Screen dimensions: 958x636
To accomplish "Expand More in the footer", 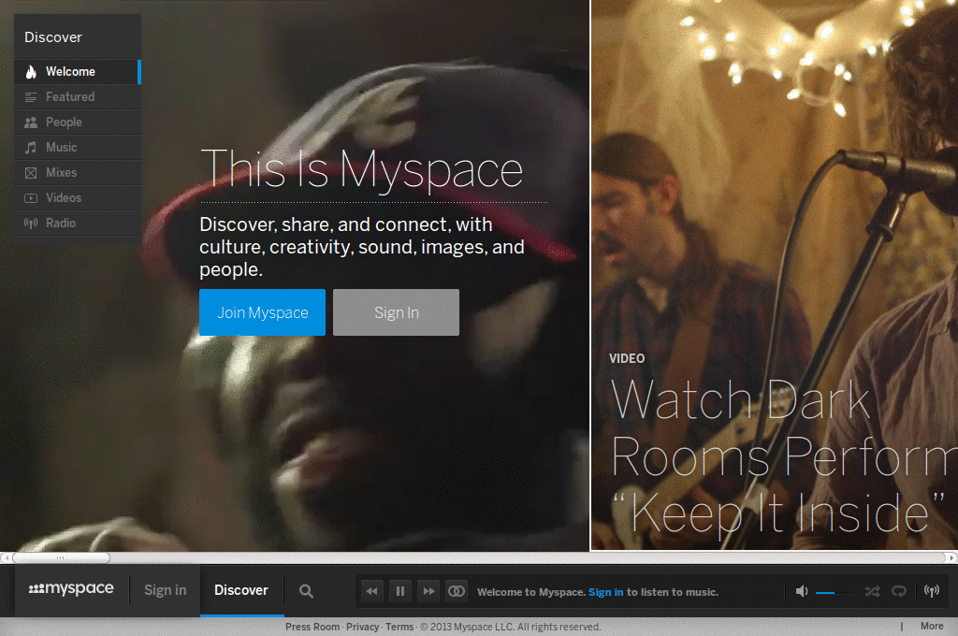I will tap(932, 627).
